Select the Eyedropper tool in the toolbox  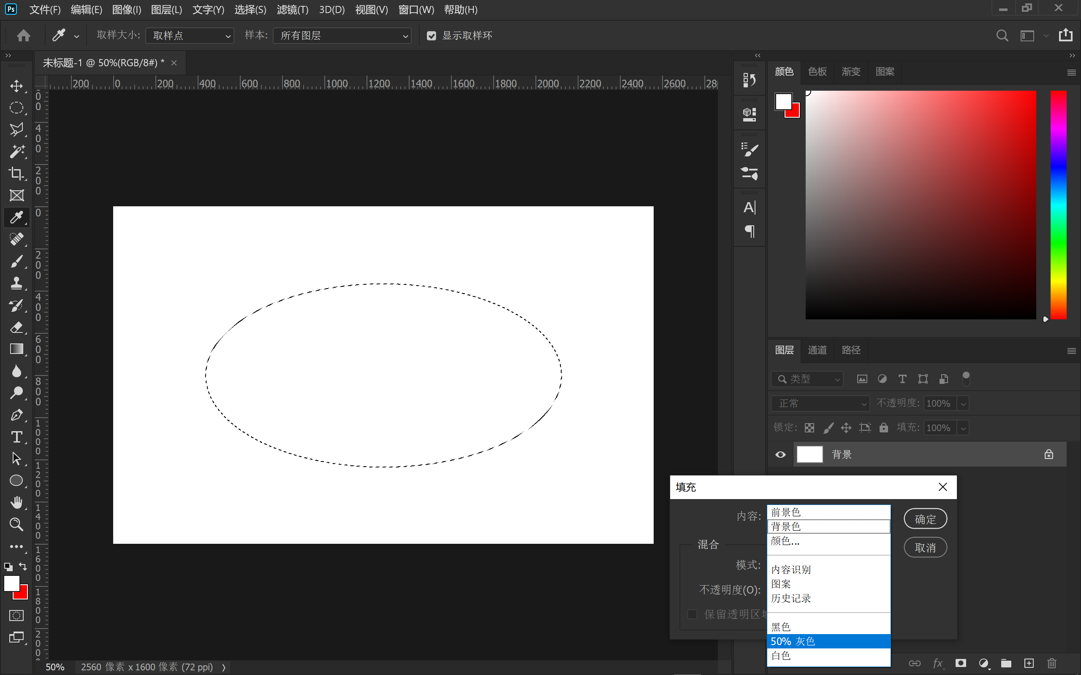pyautogui.click(x=16, y=217)
